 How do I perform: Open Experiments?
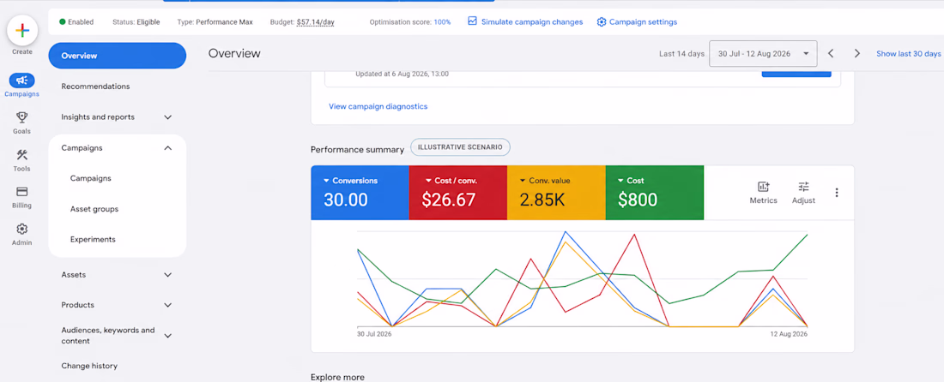[93, 239]
